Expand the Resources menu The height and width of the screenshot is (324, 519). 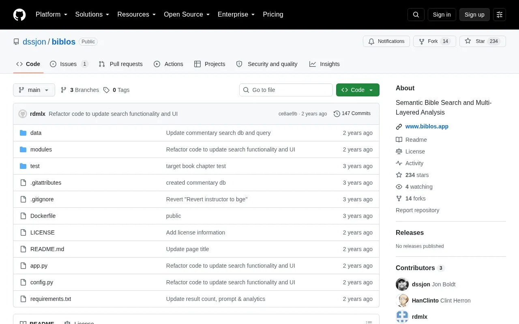point(137,15)
